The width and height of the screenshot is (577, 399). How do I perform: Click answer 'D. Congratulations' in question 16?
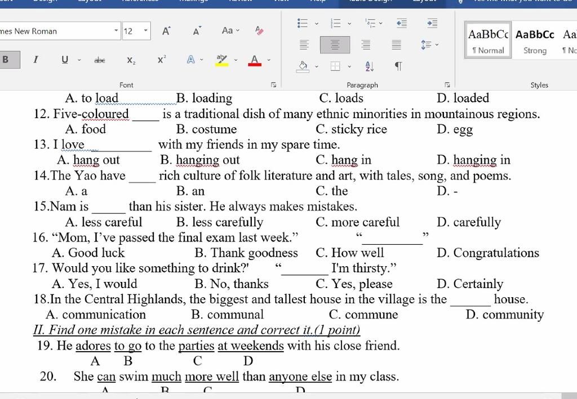click(488, 253)
